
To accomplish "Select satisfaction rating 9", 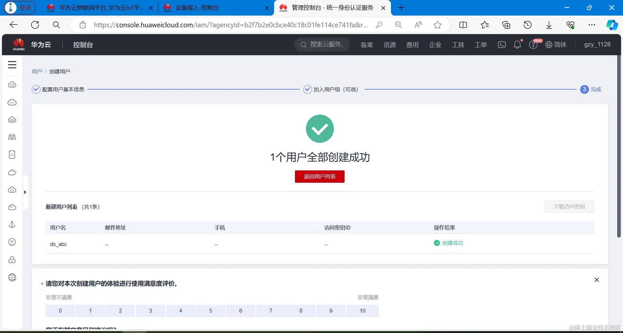I will click(331, 311).
